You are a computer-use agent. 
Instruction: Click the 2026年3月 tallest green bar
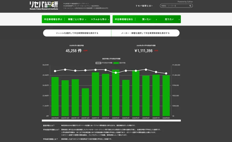[x=116, y=93]
